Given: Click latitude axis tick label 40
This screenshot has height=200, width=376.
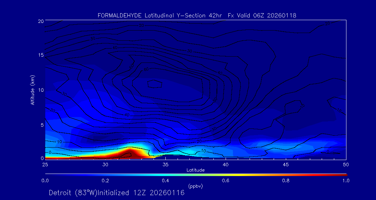Looking at the screenshot, I should [225, 165].
